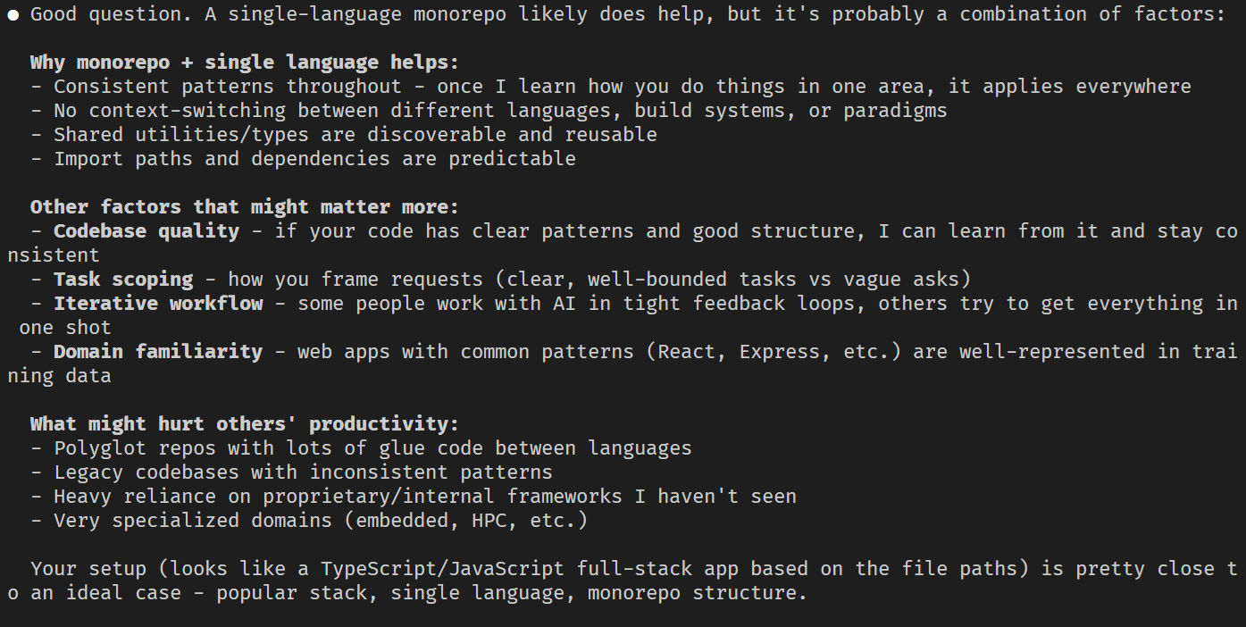Click the white bullet response marker
Image resolution: width=1246 pixels, height=627 pixels.
tap(14, 15)
